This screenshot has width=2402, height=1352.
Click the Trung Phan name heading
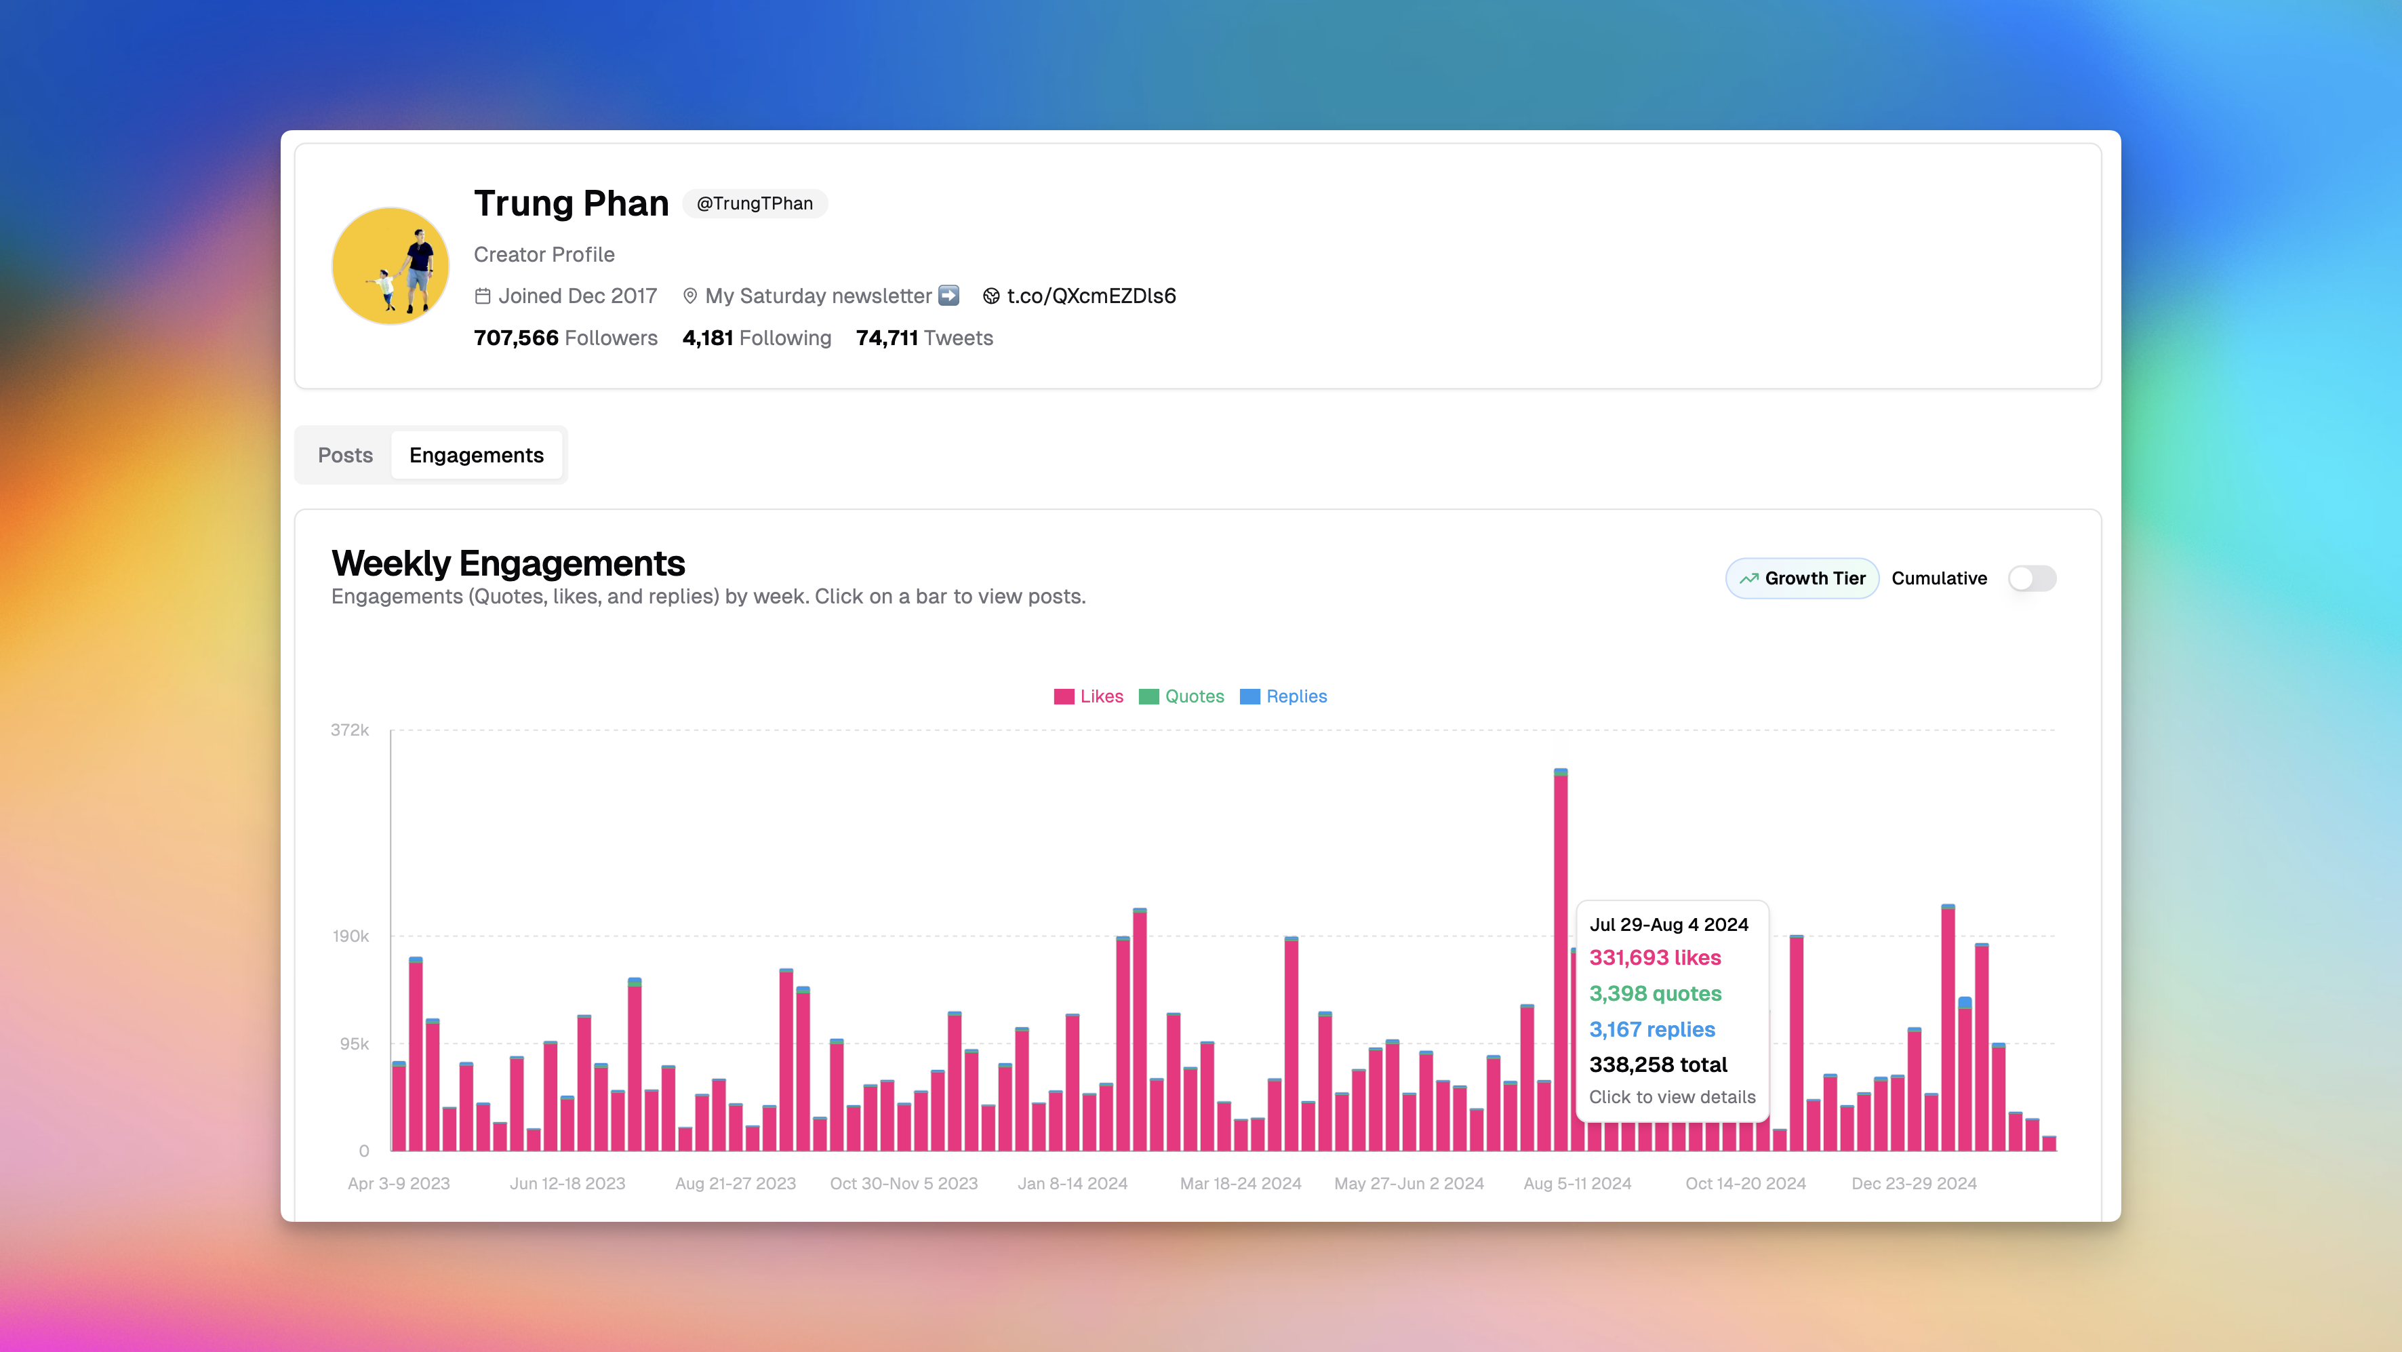pos(571,203)
